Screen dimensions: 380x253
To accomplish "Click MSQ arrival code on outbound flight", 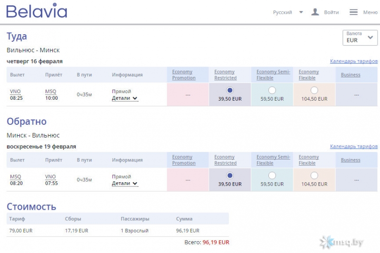I will [x=51, y=92].
